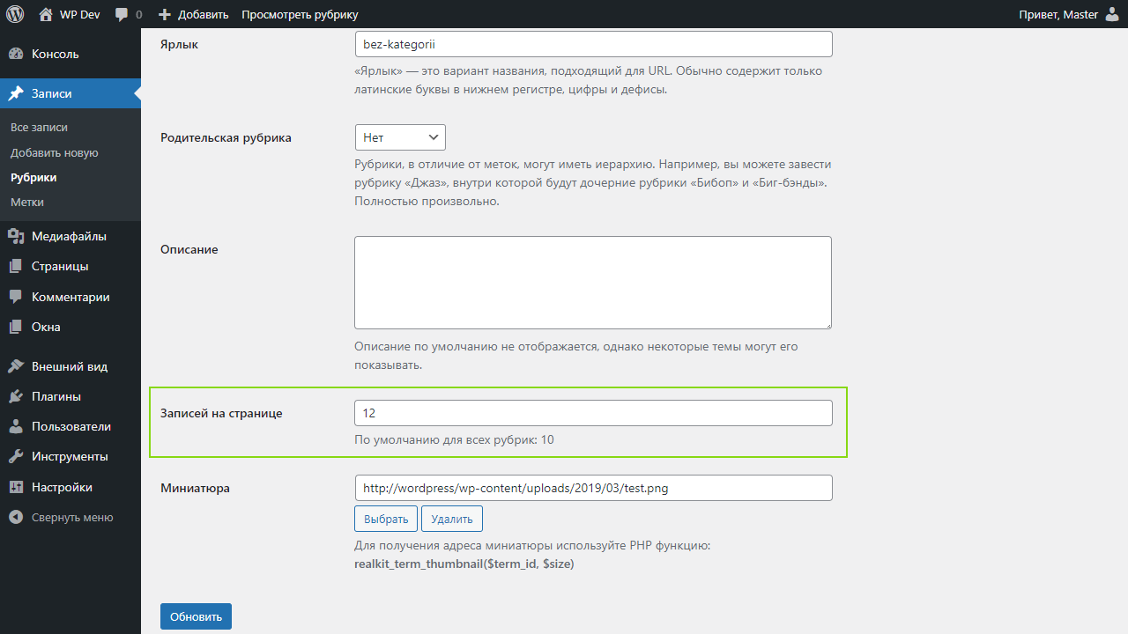Click Просмотреть рубрику in the admin bar
1128x634 pixels.
point(300,14)
